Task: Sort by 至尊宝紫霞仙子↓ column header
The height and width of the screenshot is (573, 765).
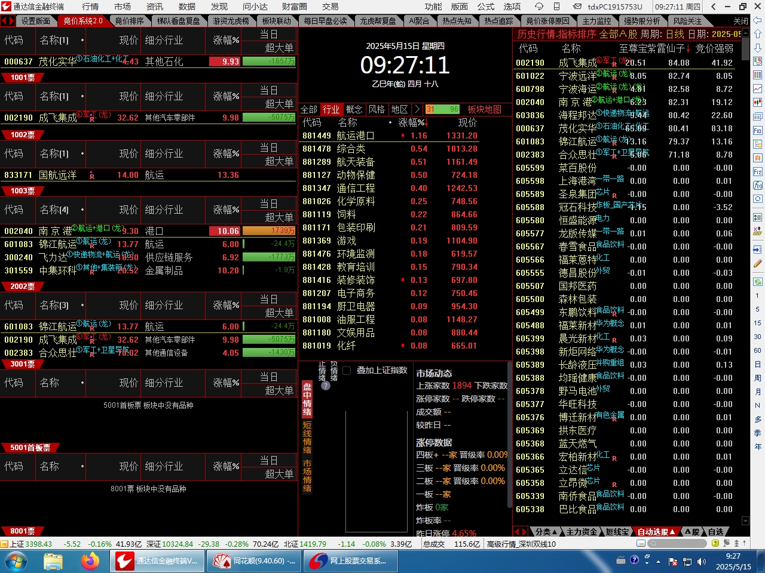Action: tap(654, 48)
